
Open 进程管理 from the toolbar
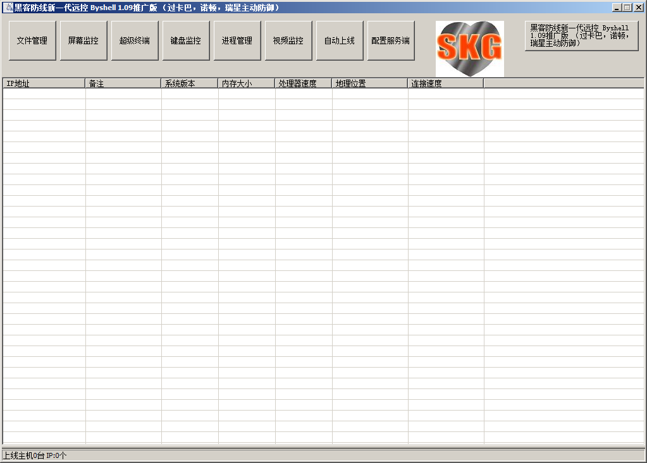[x=237, y=40]
